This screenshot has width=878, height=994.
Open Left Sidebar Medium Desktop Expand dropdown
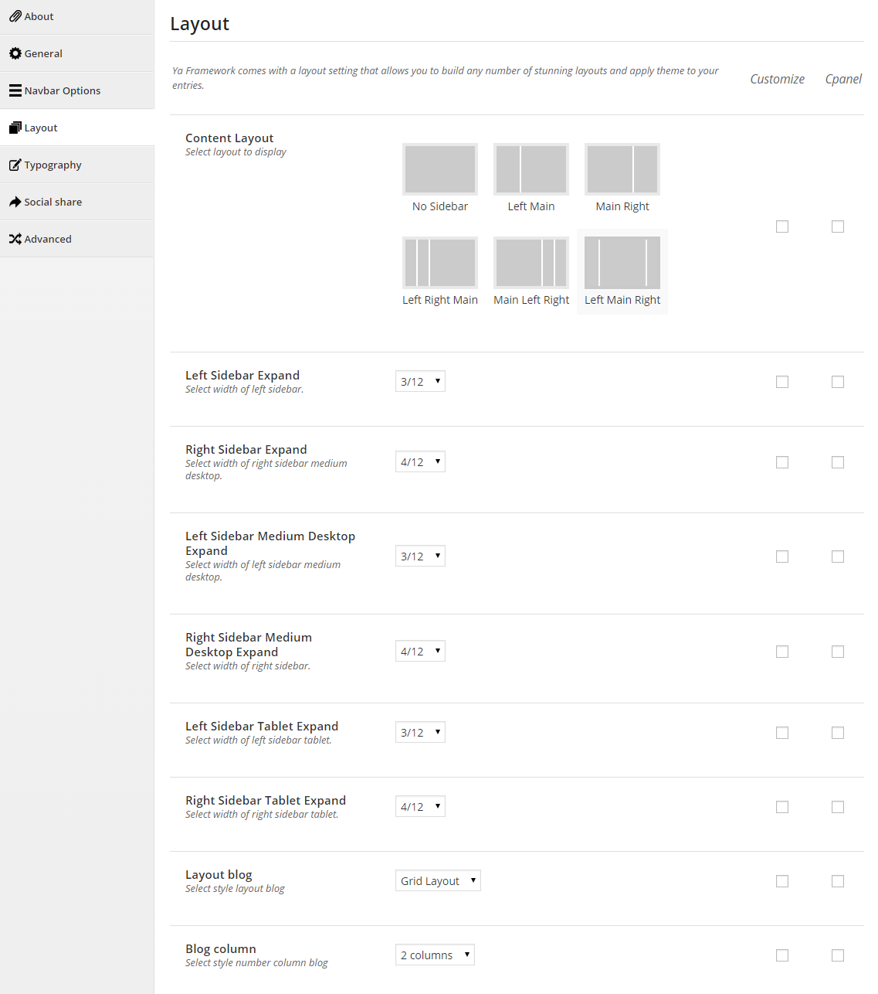coord(420,556)
